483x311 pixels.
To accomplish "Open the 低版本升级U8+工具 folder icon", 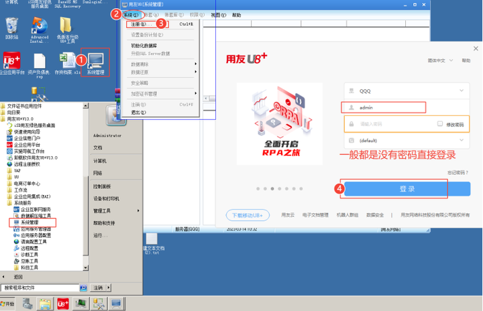I will pos(68,29).
